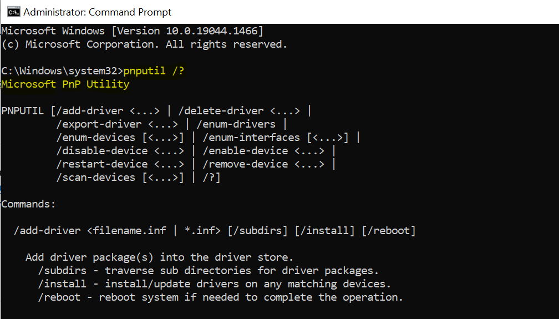Select the "Microsoft PnP Utility" heading line
The height and width of the screenshot is (319, 559).
coord(65,84)
